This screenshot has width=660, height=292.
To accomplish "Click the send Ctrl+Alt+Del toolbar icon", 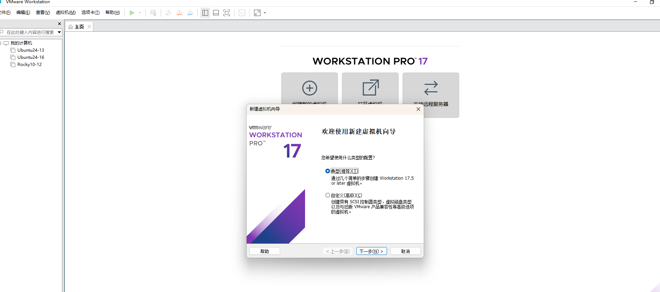I will [x=153, y=13].
